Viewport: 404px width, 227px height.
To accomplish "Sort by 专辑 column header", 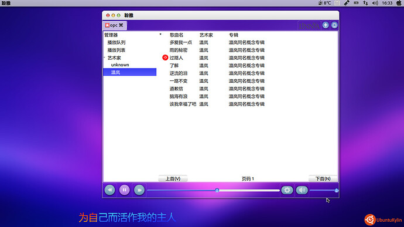I will pyautogui.click(x=234, y=35).
